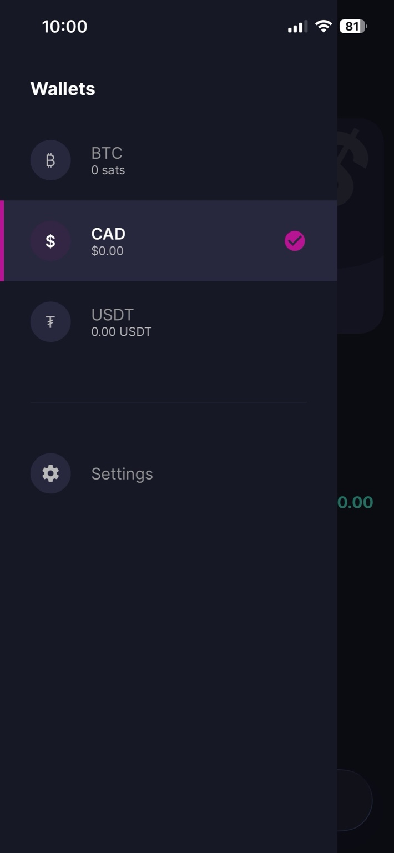
Task: Click the pink CAD selected checkmark
Action: point(295,241)
